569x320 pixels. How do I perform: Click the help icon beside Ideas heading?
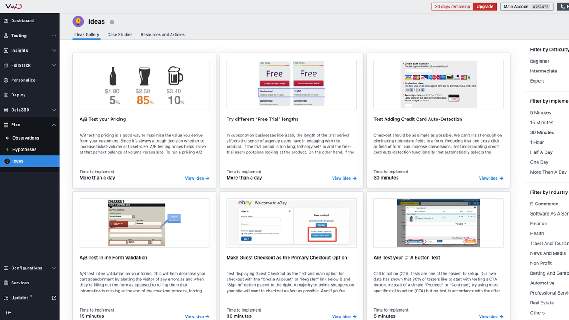[x=112, y=22]
